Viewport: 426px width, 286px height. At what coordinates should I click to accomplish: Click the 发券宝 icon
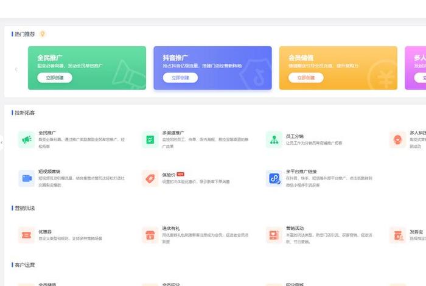point(397,235)
